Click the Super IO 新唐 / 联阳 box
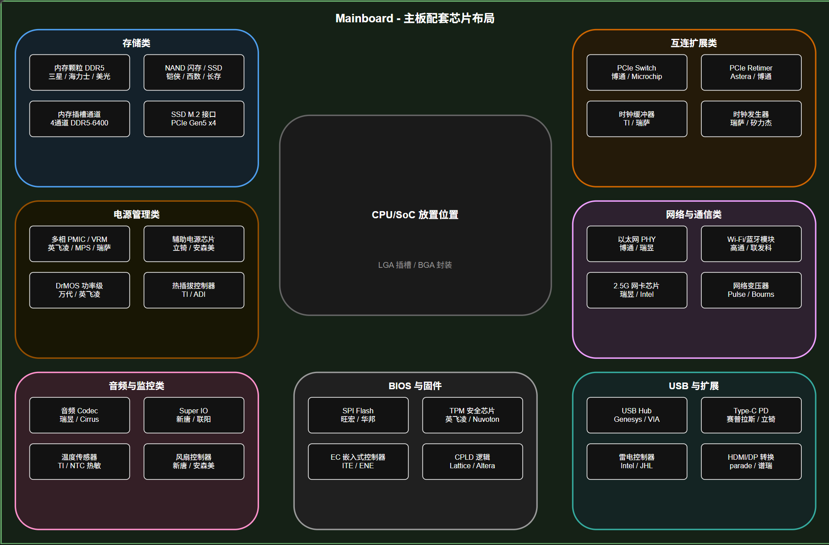This screenshot has width=829, height=545. point(194,415)
